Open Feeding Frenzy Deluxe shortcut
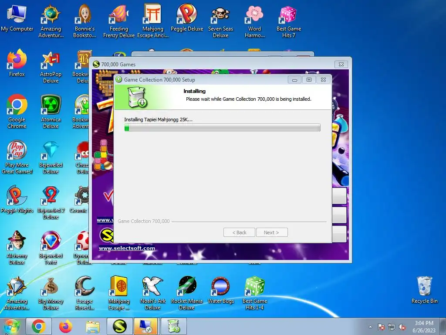Viewport: 446px width, 335px height. (x=118, y=21)
